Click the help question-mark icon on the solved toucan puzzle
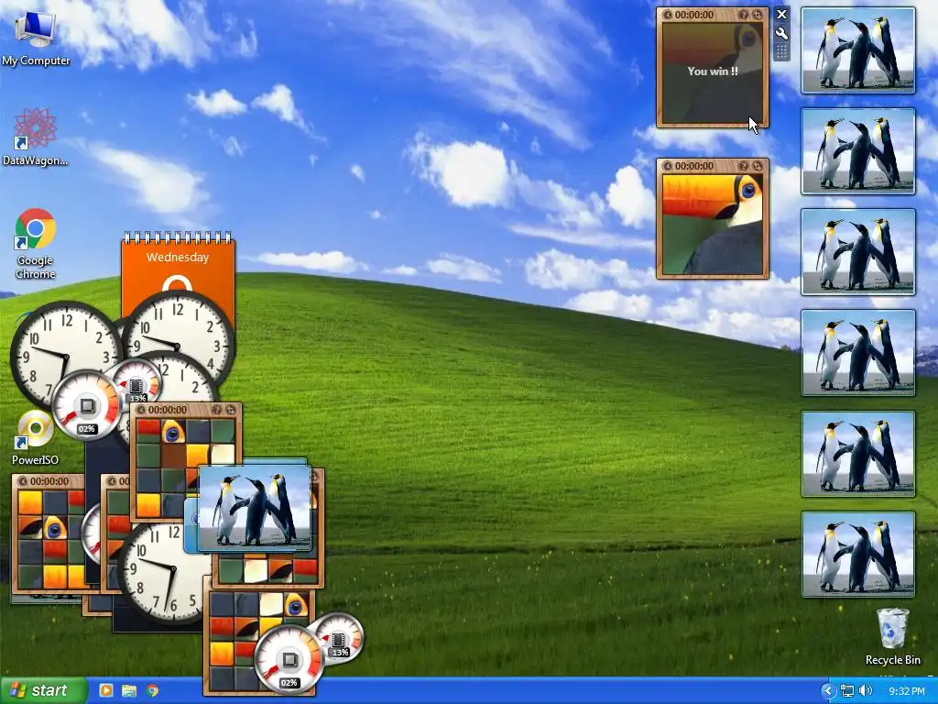Image resolution: width=938 pixels, height=704 pixels. [x=744, y=166]
